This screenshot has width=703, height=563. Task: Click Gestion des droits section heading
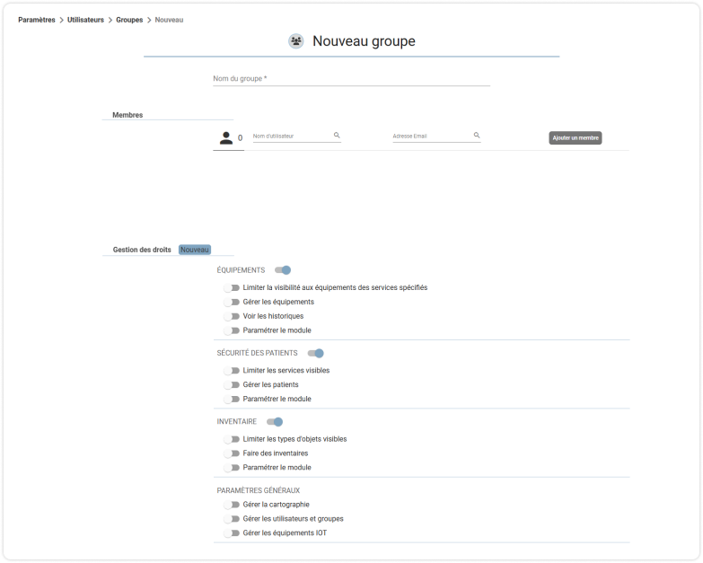142,250
